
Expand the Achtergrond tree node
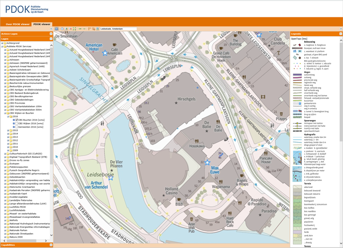[2, 43]
